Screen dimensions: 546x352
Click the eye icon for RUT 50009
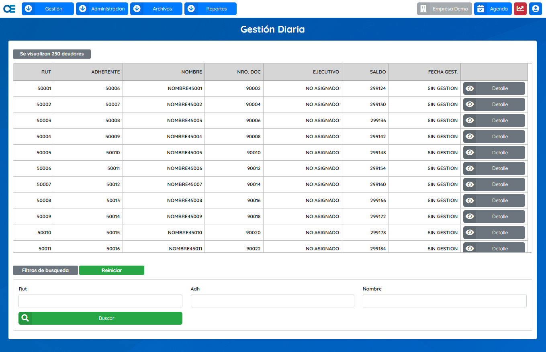point(470,217)
